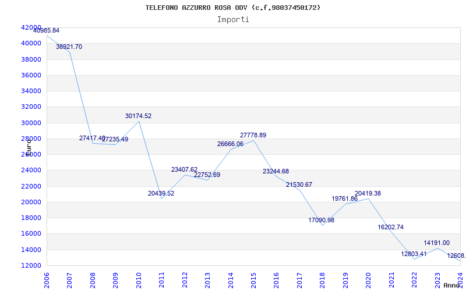Click the 2017 year axis label
Image resolution: width=466 pixels, height=291 pixels.
pos(299,281)
